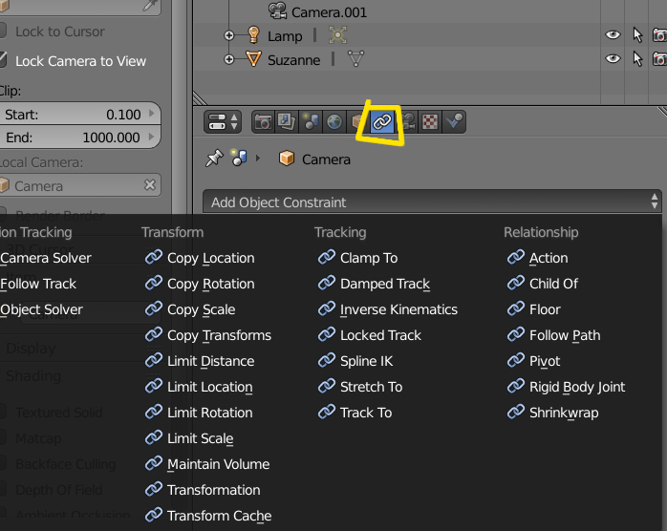Toggle Suzanne selectability arrow icon
The image size is (667, 531).
coord(637,58)
